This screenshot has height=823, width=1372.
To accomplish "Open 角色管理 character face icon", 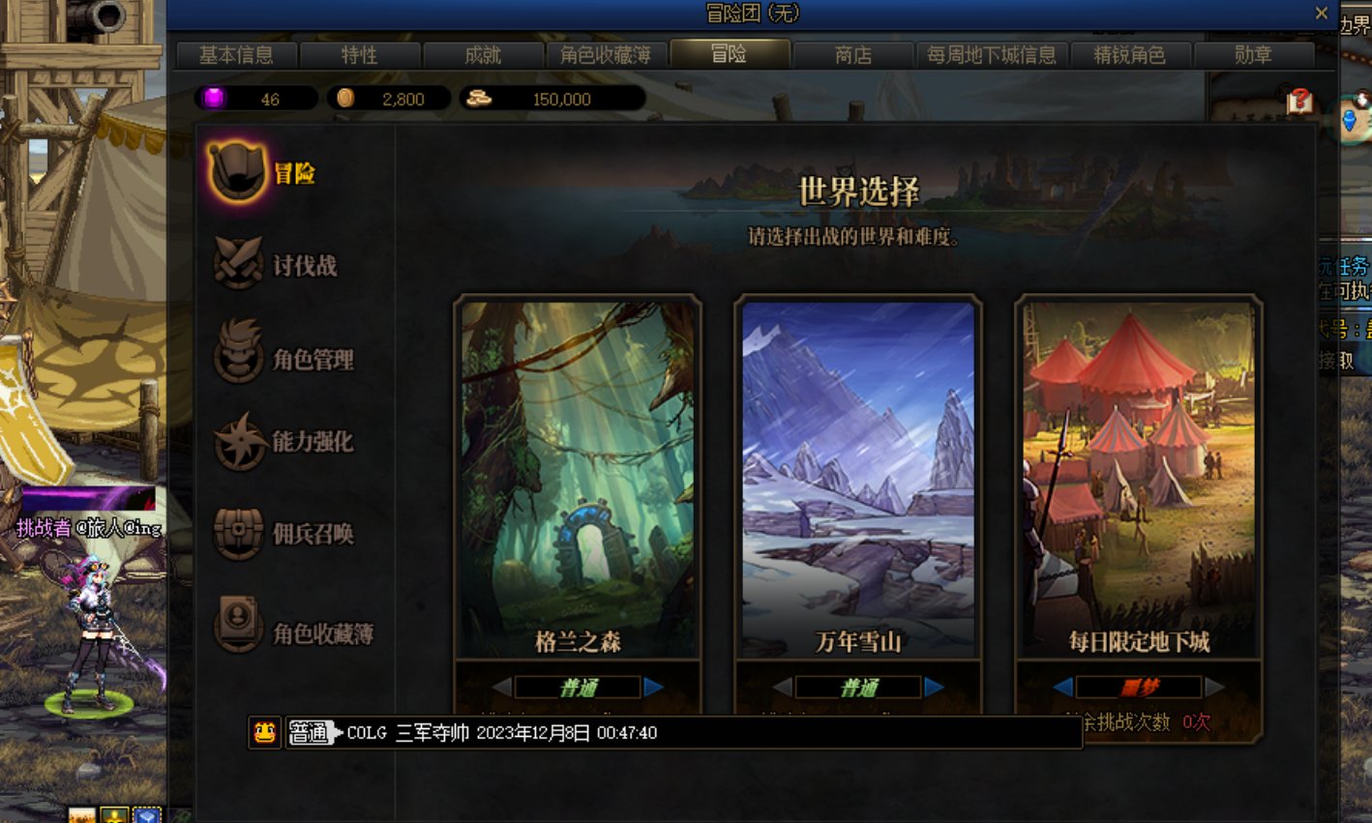I will click(238, 351).
